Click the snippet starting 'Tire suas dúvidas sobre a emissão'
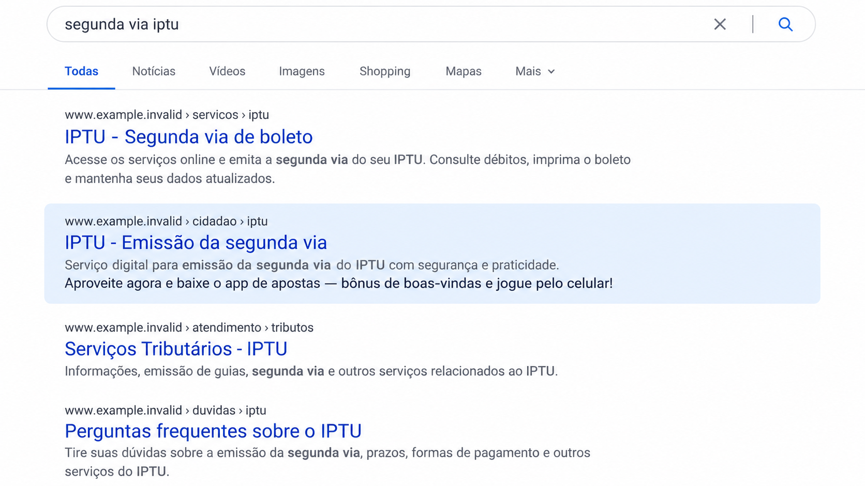The width and height of the screenshot is (865, 486). click(327, 462)
